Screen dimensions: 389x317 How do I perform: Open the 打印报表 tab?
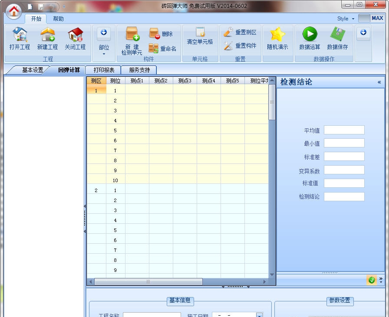pos(104,70)
